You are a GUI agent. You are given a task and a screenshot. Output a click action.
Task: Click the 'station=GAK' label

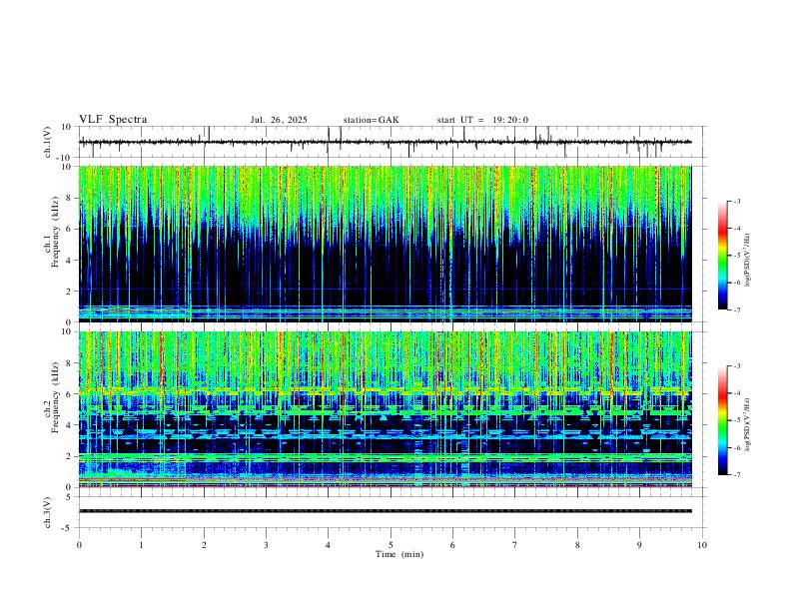tap(371, 120)
